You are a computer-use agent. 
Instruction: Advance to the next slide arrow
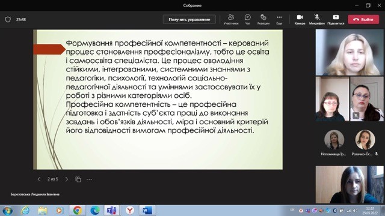67,179
